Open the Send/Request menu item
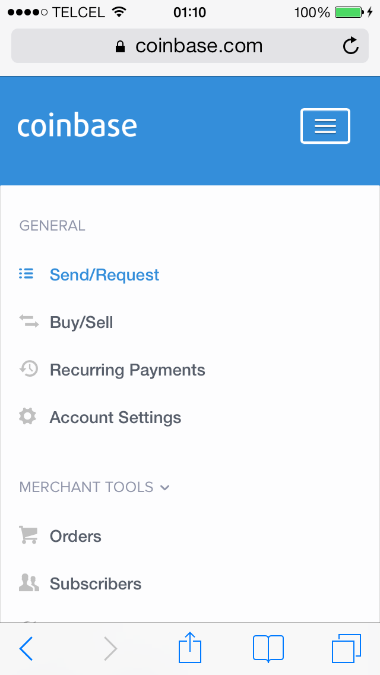380x675 pixels. pyautogui.click(x=104, y=275)
